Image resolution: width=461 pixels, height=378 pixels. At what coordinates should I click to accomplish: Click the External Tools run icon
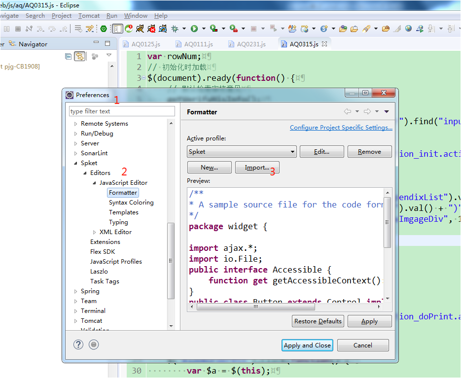pos(234,29)
